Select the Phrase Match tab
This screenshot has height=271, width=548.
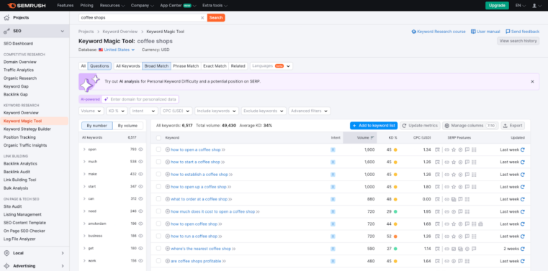tap(186, 66)
